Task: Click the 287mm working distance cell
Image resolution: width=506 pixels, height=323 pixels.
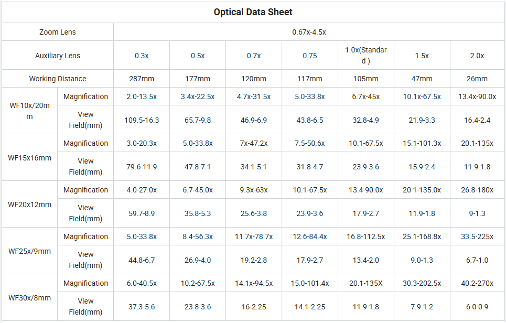Action: (x=142, y=79)
